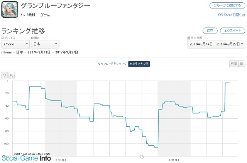Click the ゲーム category link
Screen dimensions: 247x163
[45, 15]
